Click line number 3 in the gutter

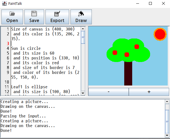point(8,44)
